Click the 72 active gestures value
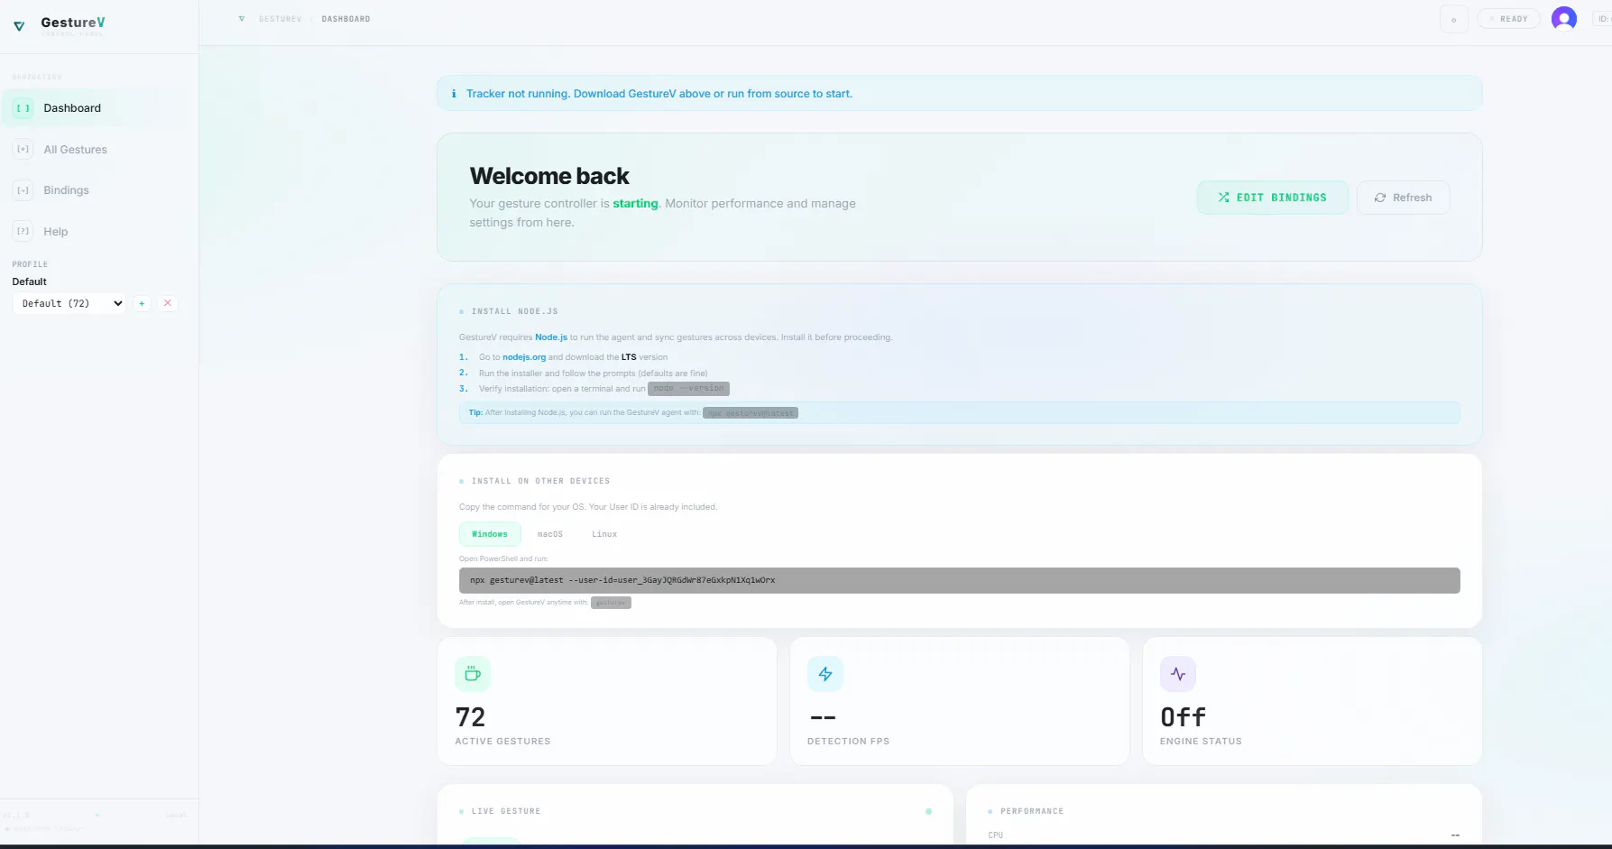The image size is (1612, 849). click(471, 717)
